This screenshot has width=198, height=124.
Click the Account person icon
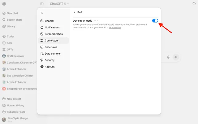point(42,67)
